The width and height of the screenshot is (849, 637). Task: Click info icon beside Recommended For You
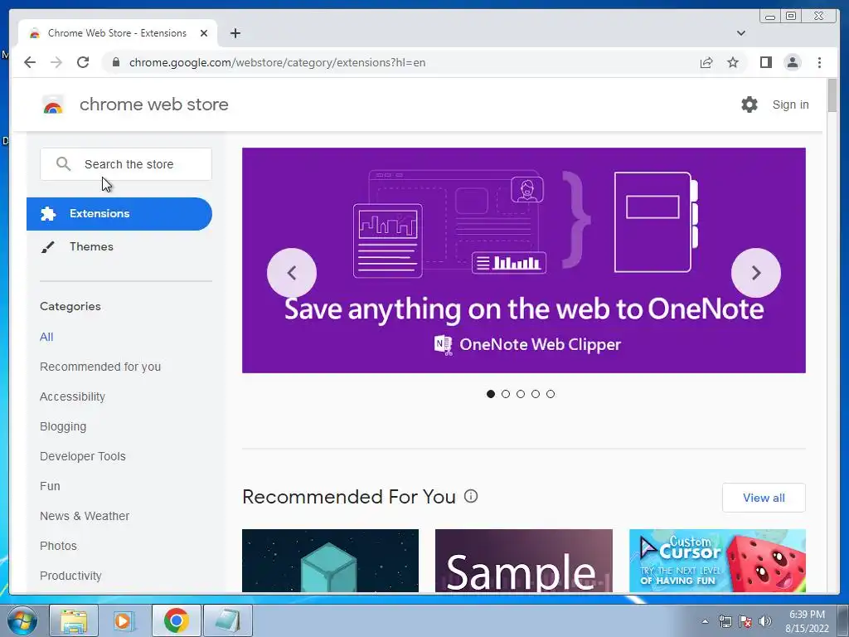pos(471,496)
